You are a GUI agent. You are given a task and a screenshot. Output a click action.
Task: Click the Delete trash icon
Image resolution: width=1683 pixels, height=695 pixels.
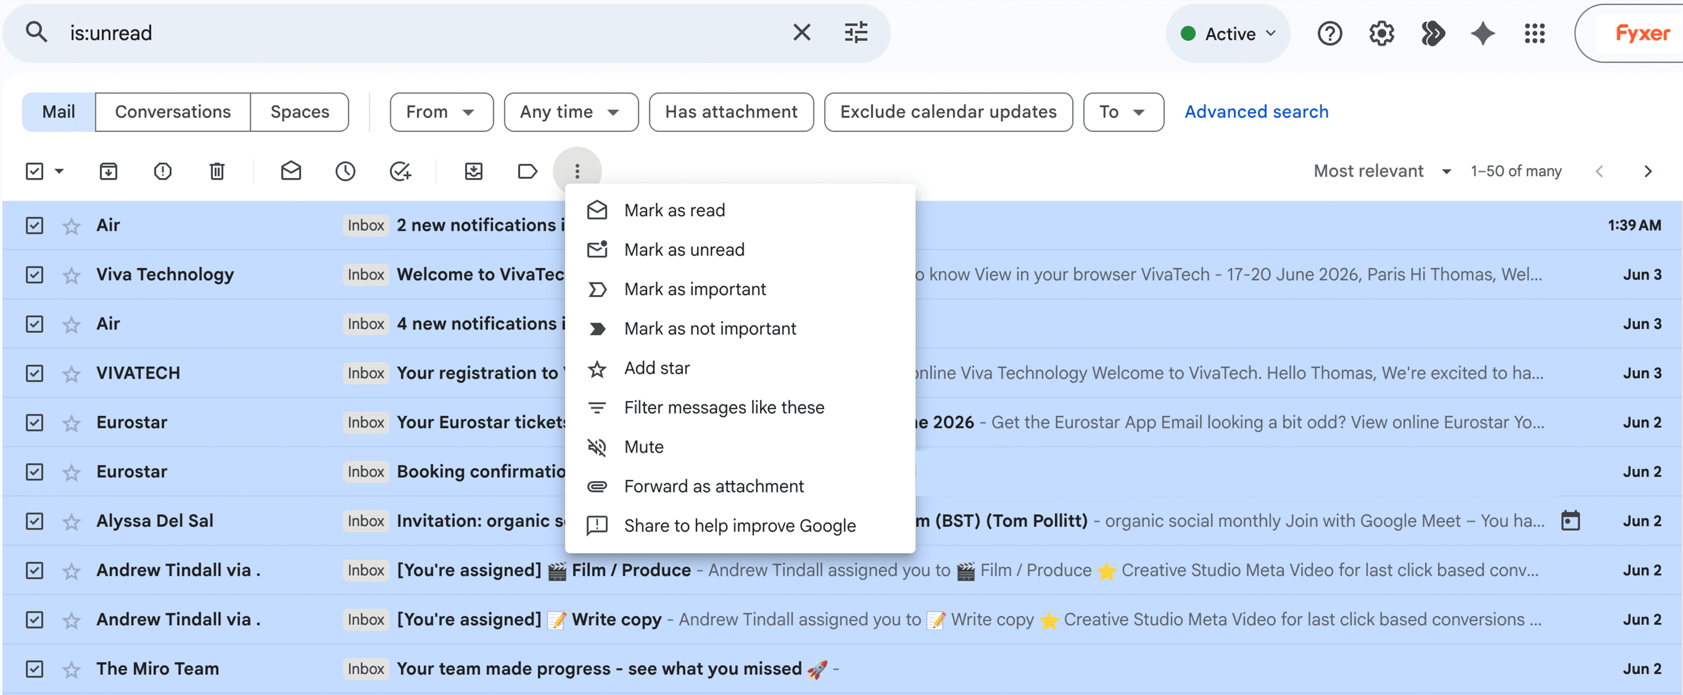coord(217,171)
